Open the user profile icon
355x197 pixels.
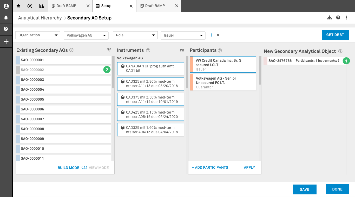[6, 6]
